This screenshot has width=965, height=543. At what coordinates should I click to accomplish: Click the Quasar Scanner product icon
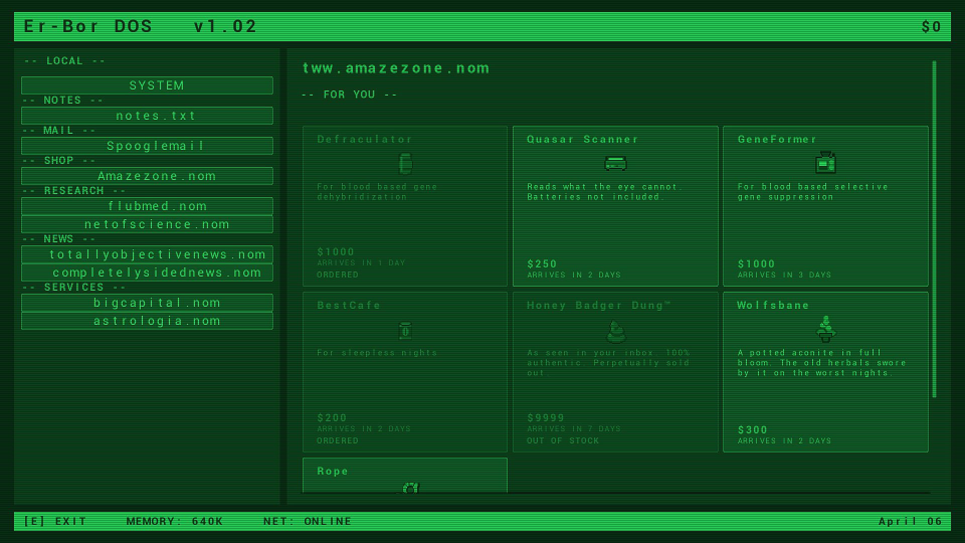[x=616, y=163]
